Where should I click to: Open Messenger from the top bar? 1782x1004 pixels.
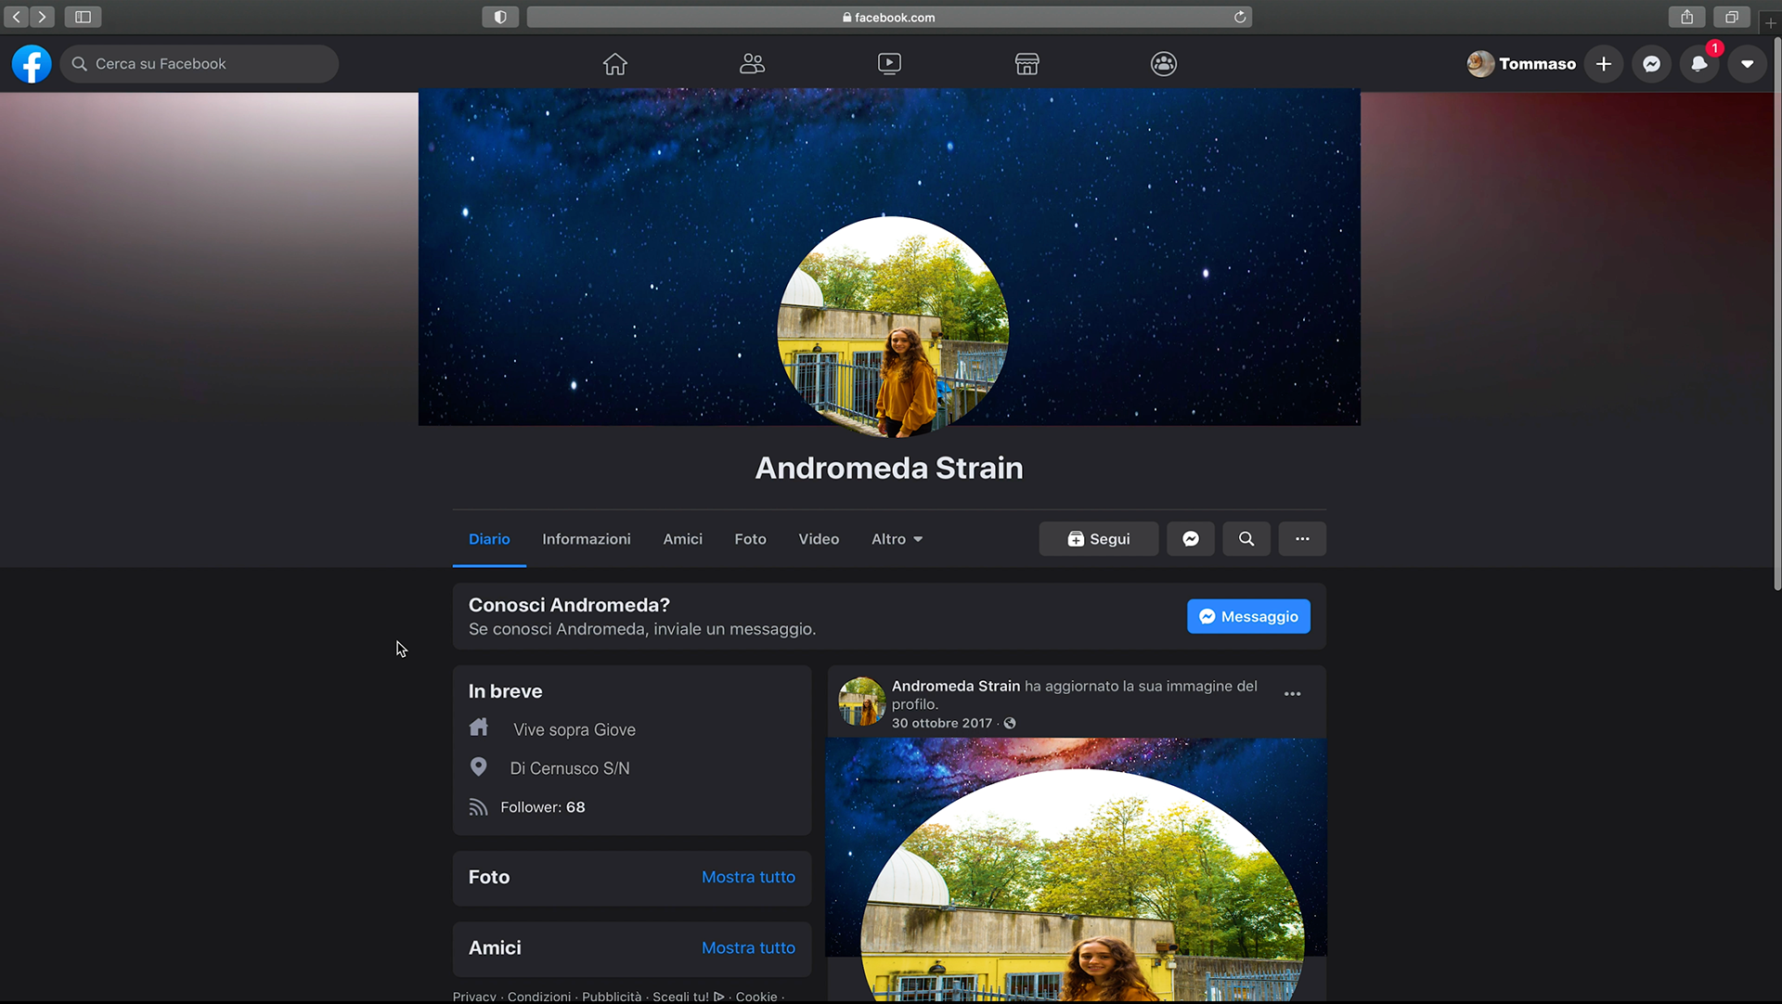pyautogui.click(x=1652, y=64)
